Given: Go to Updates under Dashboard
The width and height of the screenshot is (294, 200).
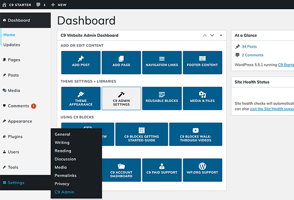Looking at the screenshot, I should coord(12,45).
